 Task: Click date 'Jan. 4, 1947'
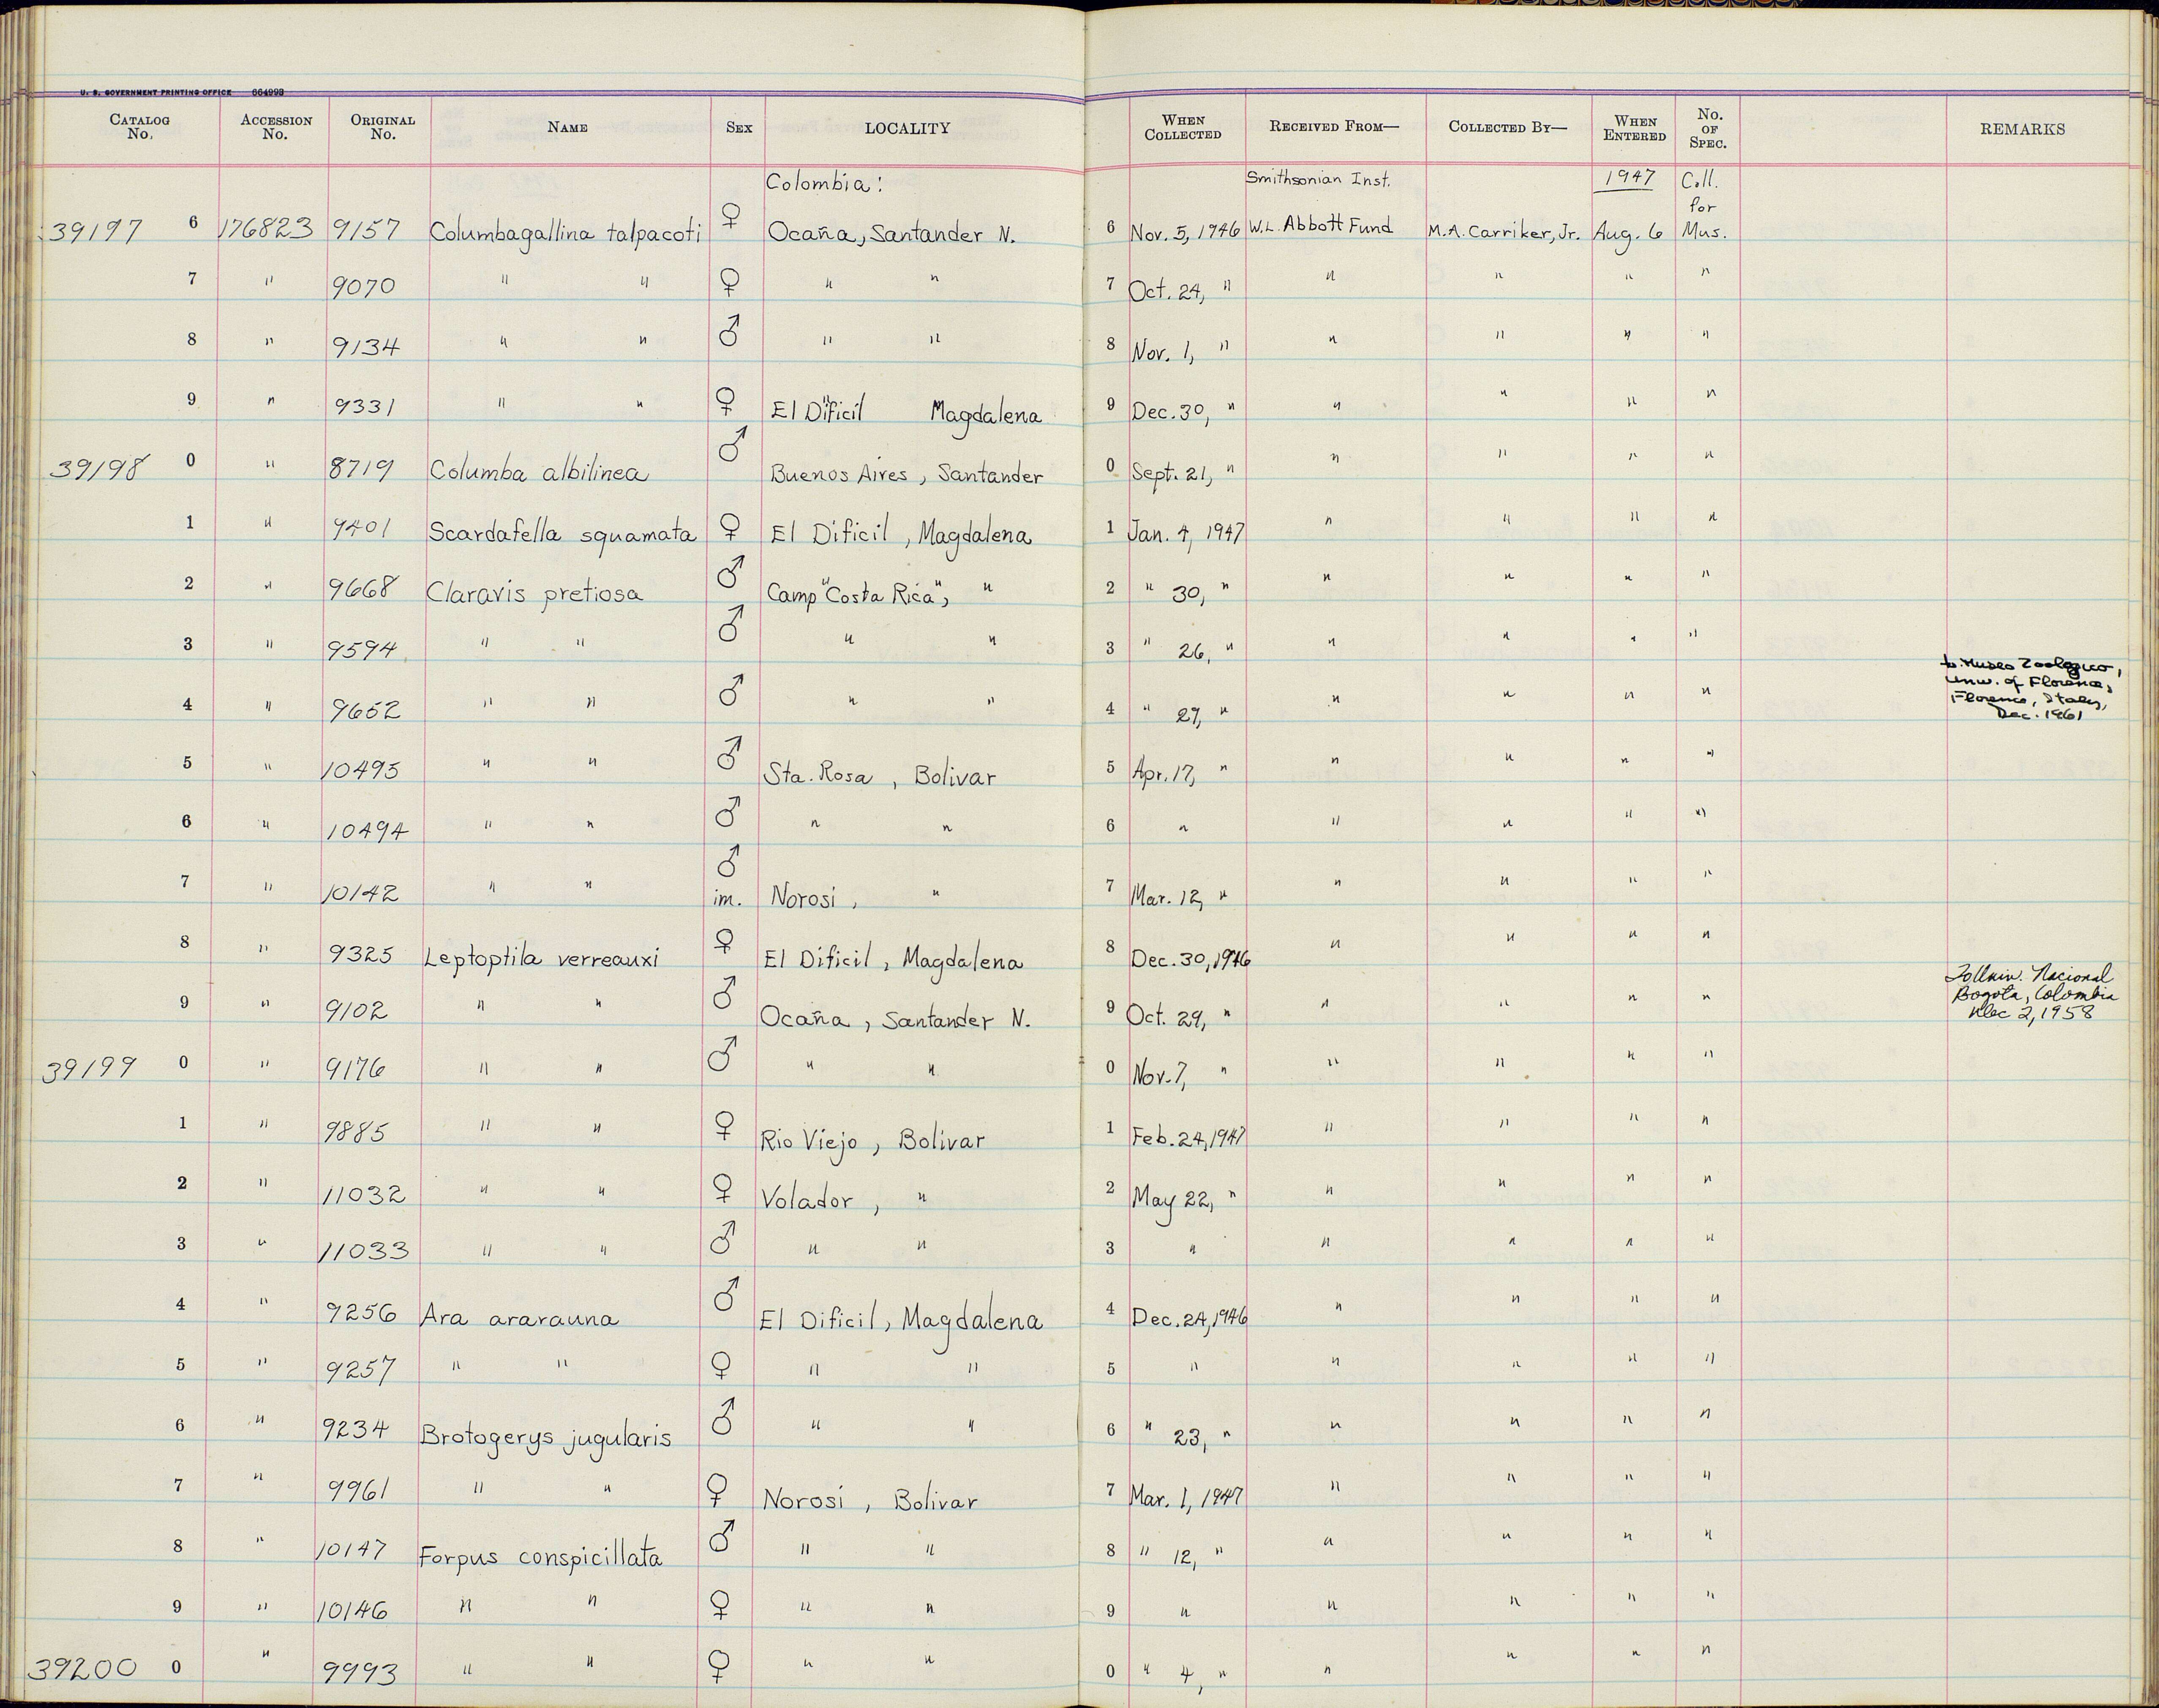point(1187,534)
